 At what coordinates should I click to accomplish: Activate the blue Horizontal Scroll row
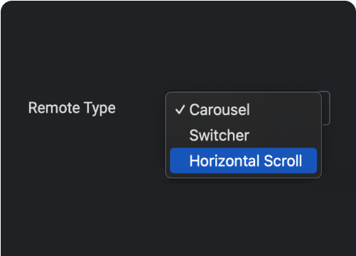(243, 161)
